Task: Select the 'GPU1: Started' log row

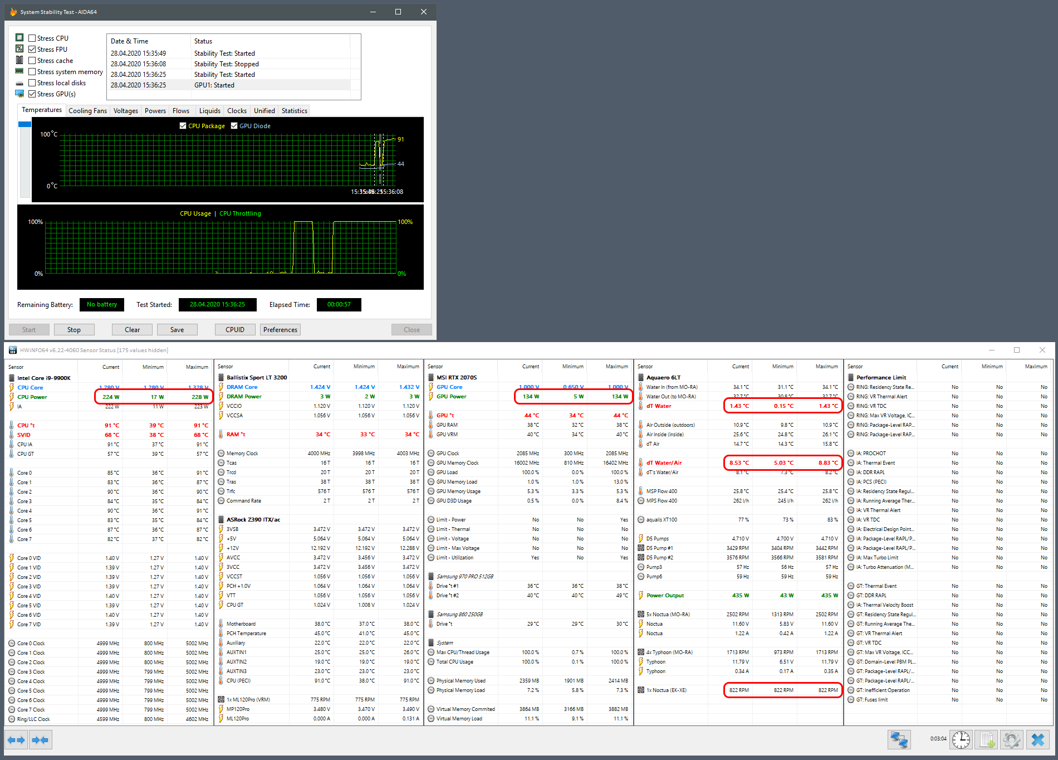Action: pos(228,85)
